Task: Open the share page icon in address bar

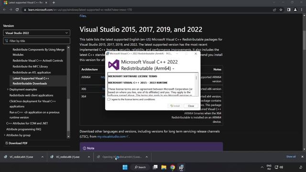Action: 274,10
